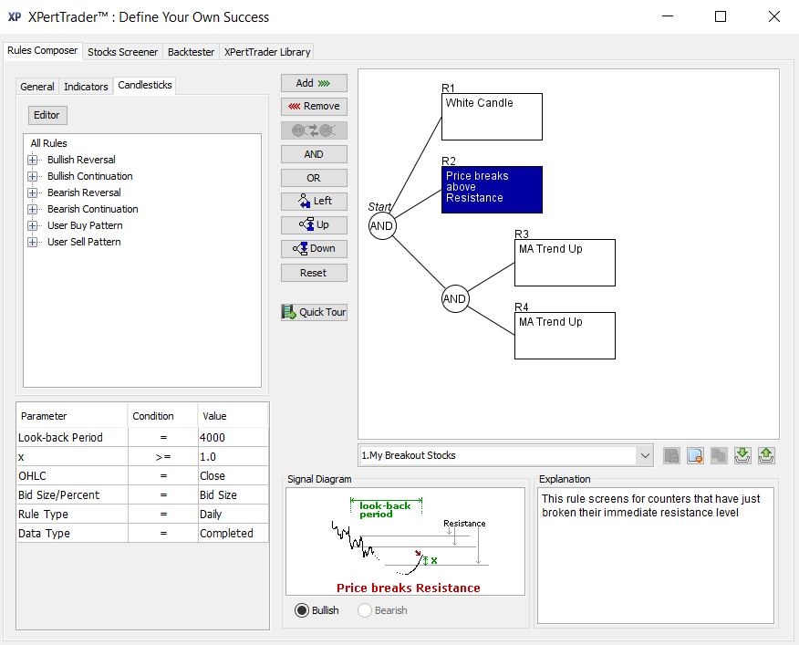The width and height of the screenshot is (799, 645).
Task: Move the node using the Up button
Action: [x=314, y=224]
